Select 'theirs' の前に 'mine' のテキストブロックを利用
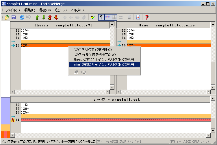 (105, 59)
